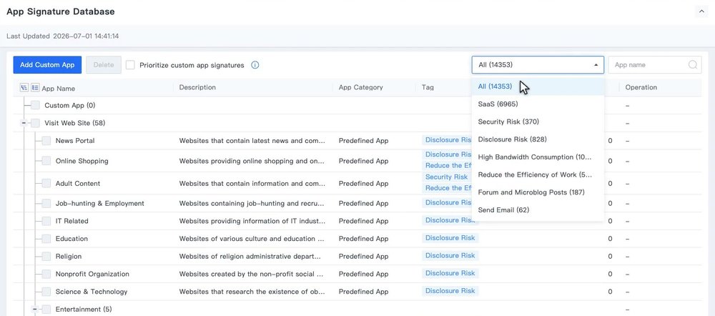Viewport: 715px width, 316px height.
Task: Click the Nonprofit Organization description text
Action: [252, 274]
